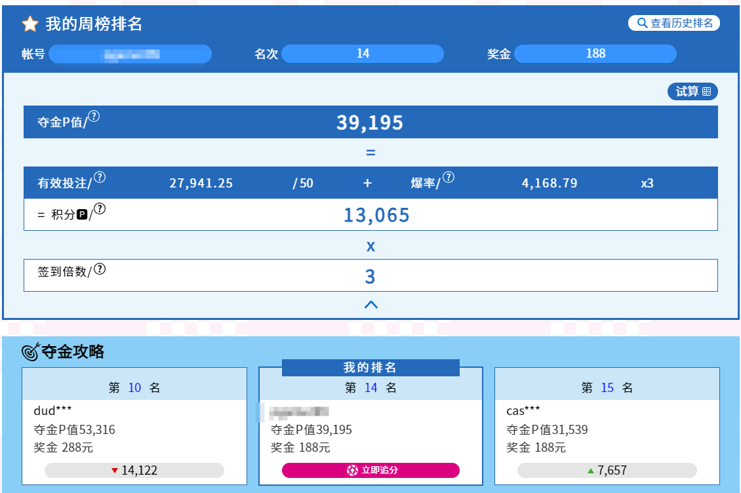Open 查看历史排名 history search
This screenshot has height=493, width=741.
pos(674,23)
